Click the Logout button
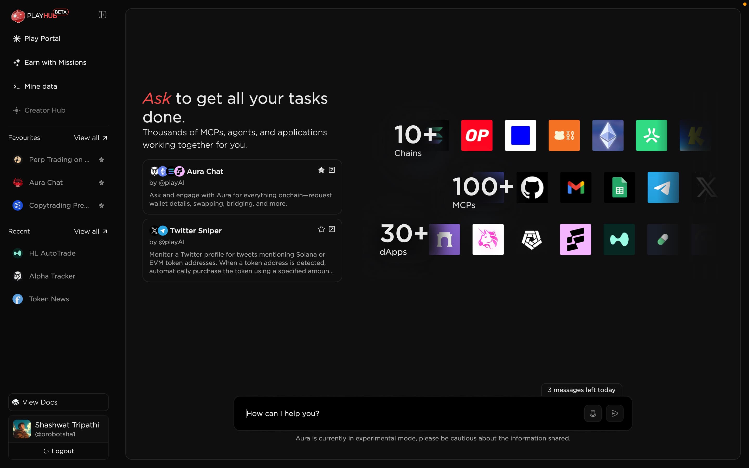 point(59,451)
